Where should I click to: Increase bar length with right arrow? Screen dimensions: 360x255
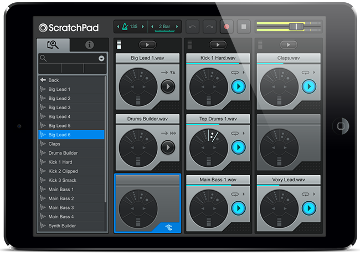[177, 27]
